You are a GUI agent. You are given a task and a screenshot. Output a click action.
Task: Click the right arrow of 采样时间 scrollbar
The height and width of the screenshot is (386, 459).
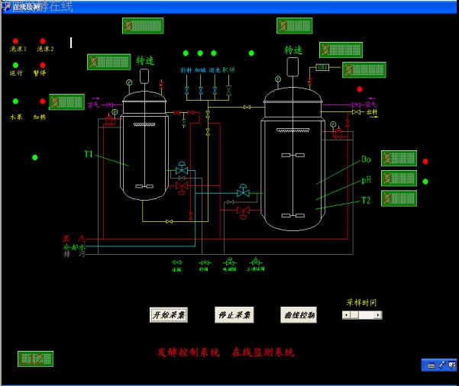click(x=378, y=315)
